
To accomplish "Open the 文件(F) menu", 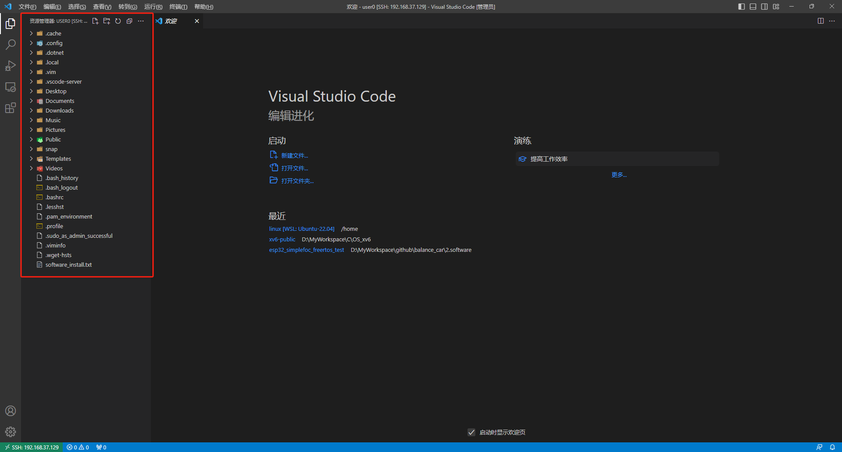I will pyautogui.click(x=27, y=7).
